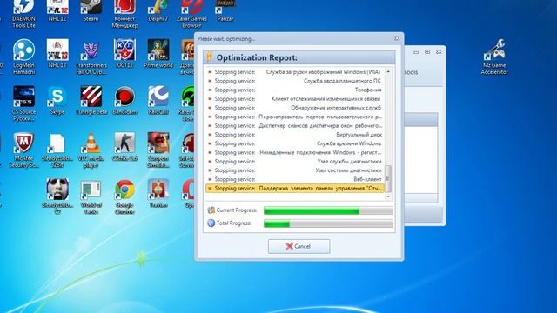Launch the Tunngle beta shortcut
The width and height of the screenshot is (557, 313).
[91, 101]
